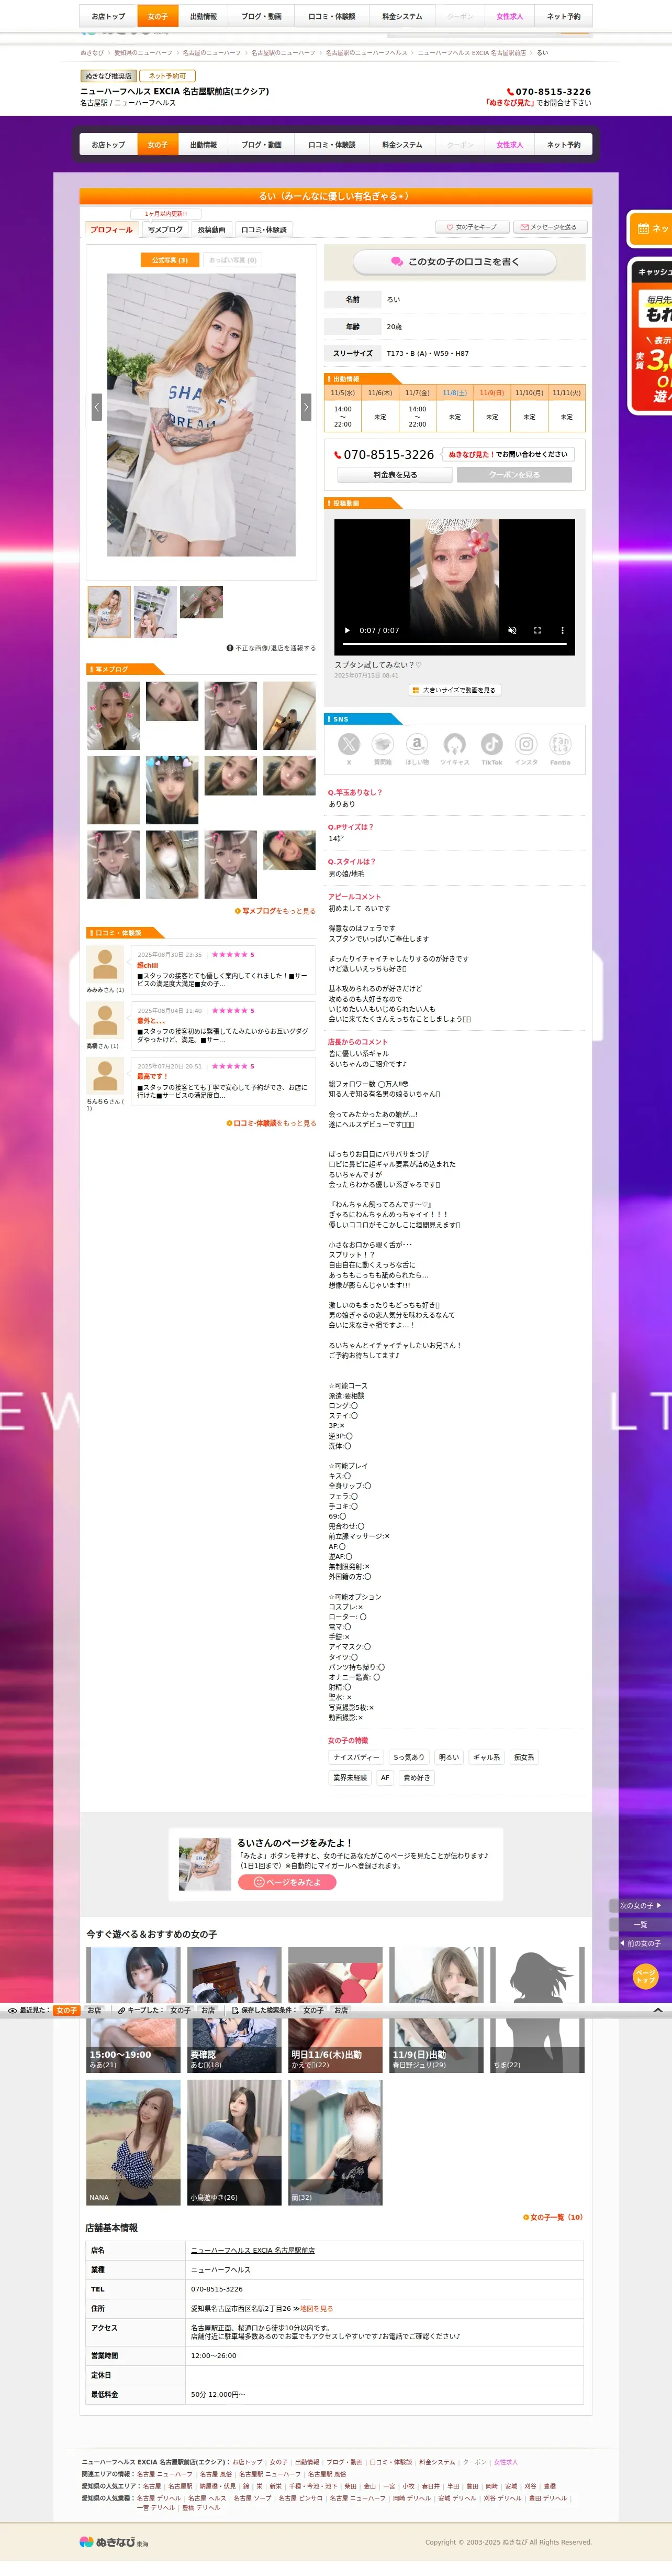The height and width of the screenshot is (2576, 672).
Task: Select the first profile photo thumbnail
Action: click(x=109, y=612)
